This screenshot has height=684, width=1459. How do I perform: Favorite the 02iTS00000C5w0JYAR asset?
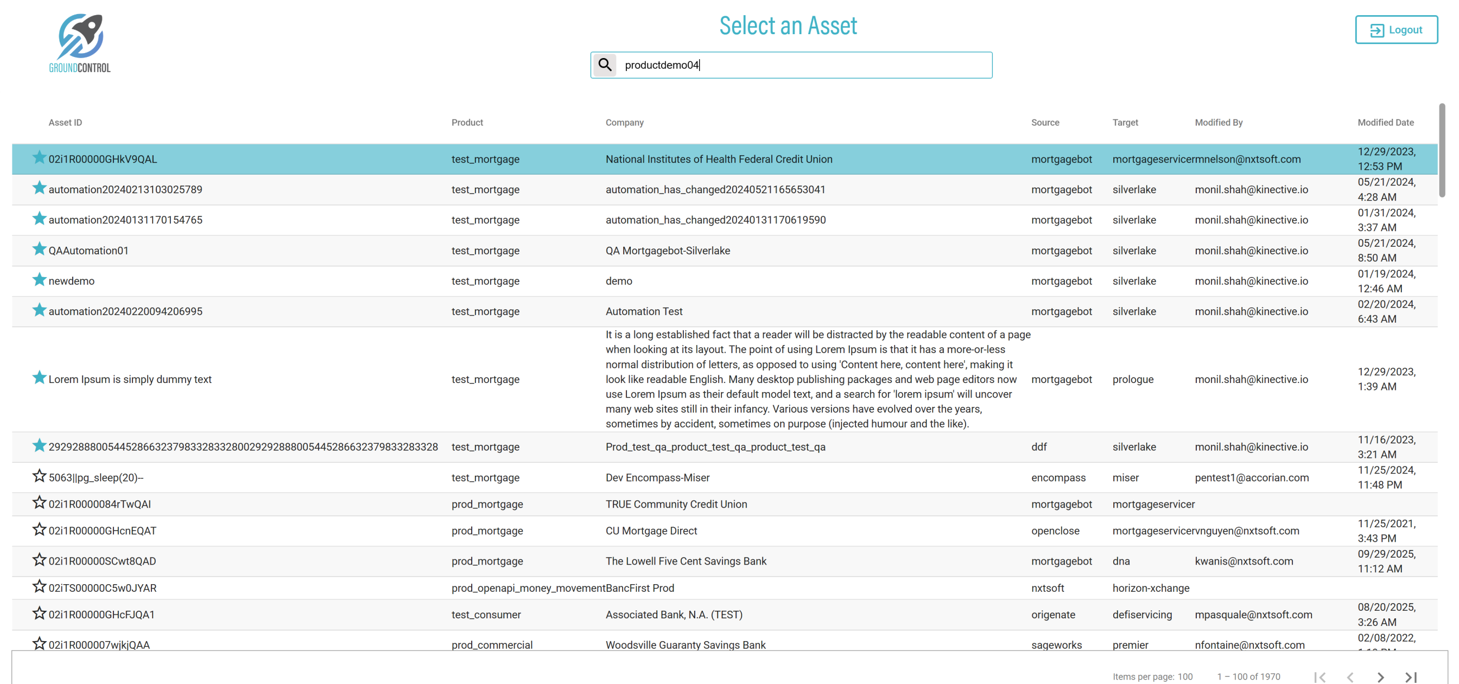[x=39, y=586]
